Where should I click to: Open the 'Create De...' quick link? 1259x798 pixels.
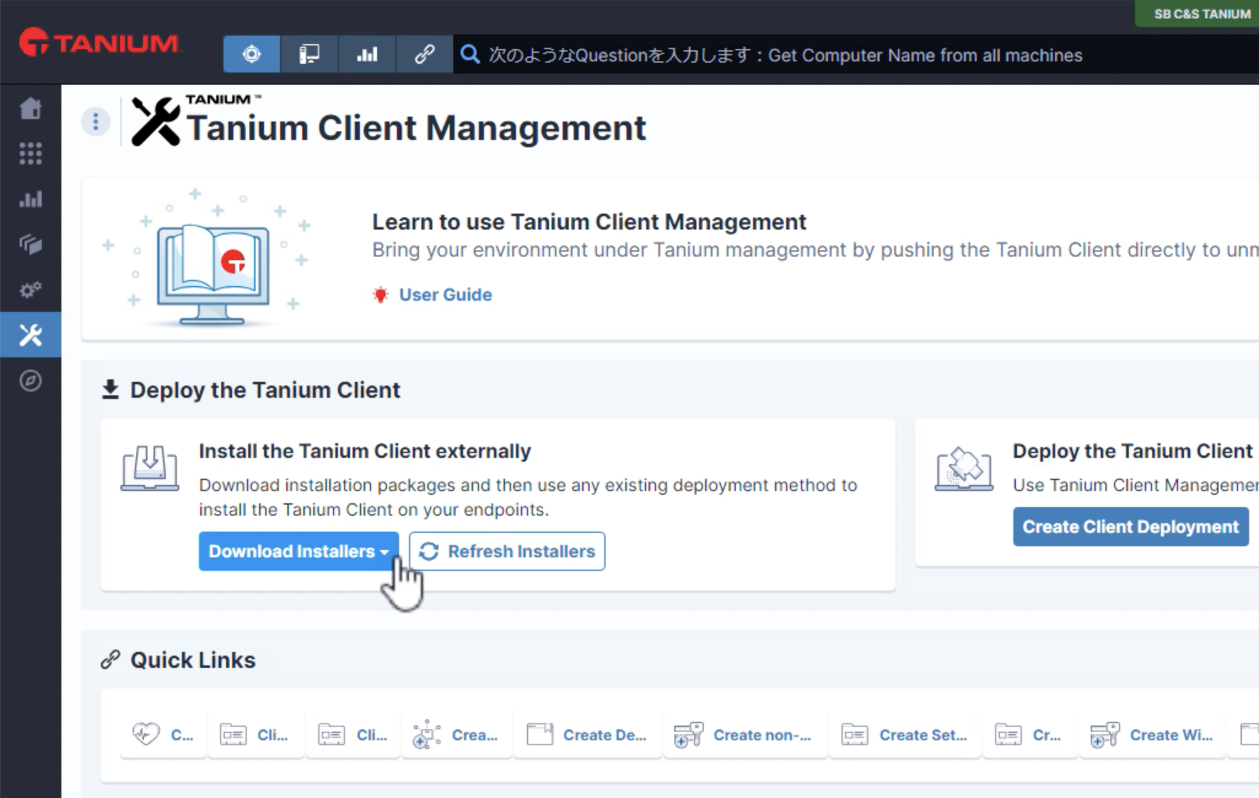click(587, 734)
